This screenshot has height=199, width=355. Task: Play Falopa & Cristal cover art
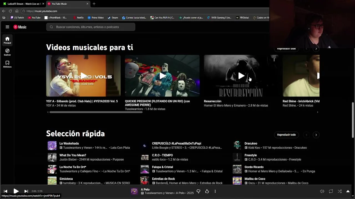pyautogui.click(x=144, y=169)
